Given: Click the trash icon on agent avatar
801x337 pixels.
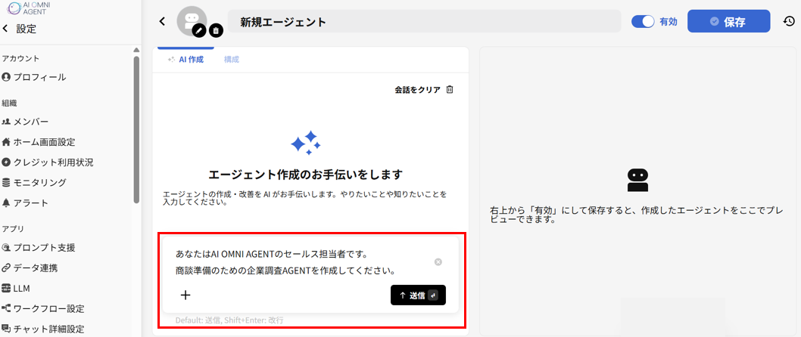Looking at the screenshot, I should (216, 30).
